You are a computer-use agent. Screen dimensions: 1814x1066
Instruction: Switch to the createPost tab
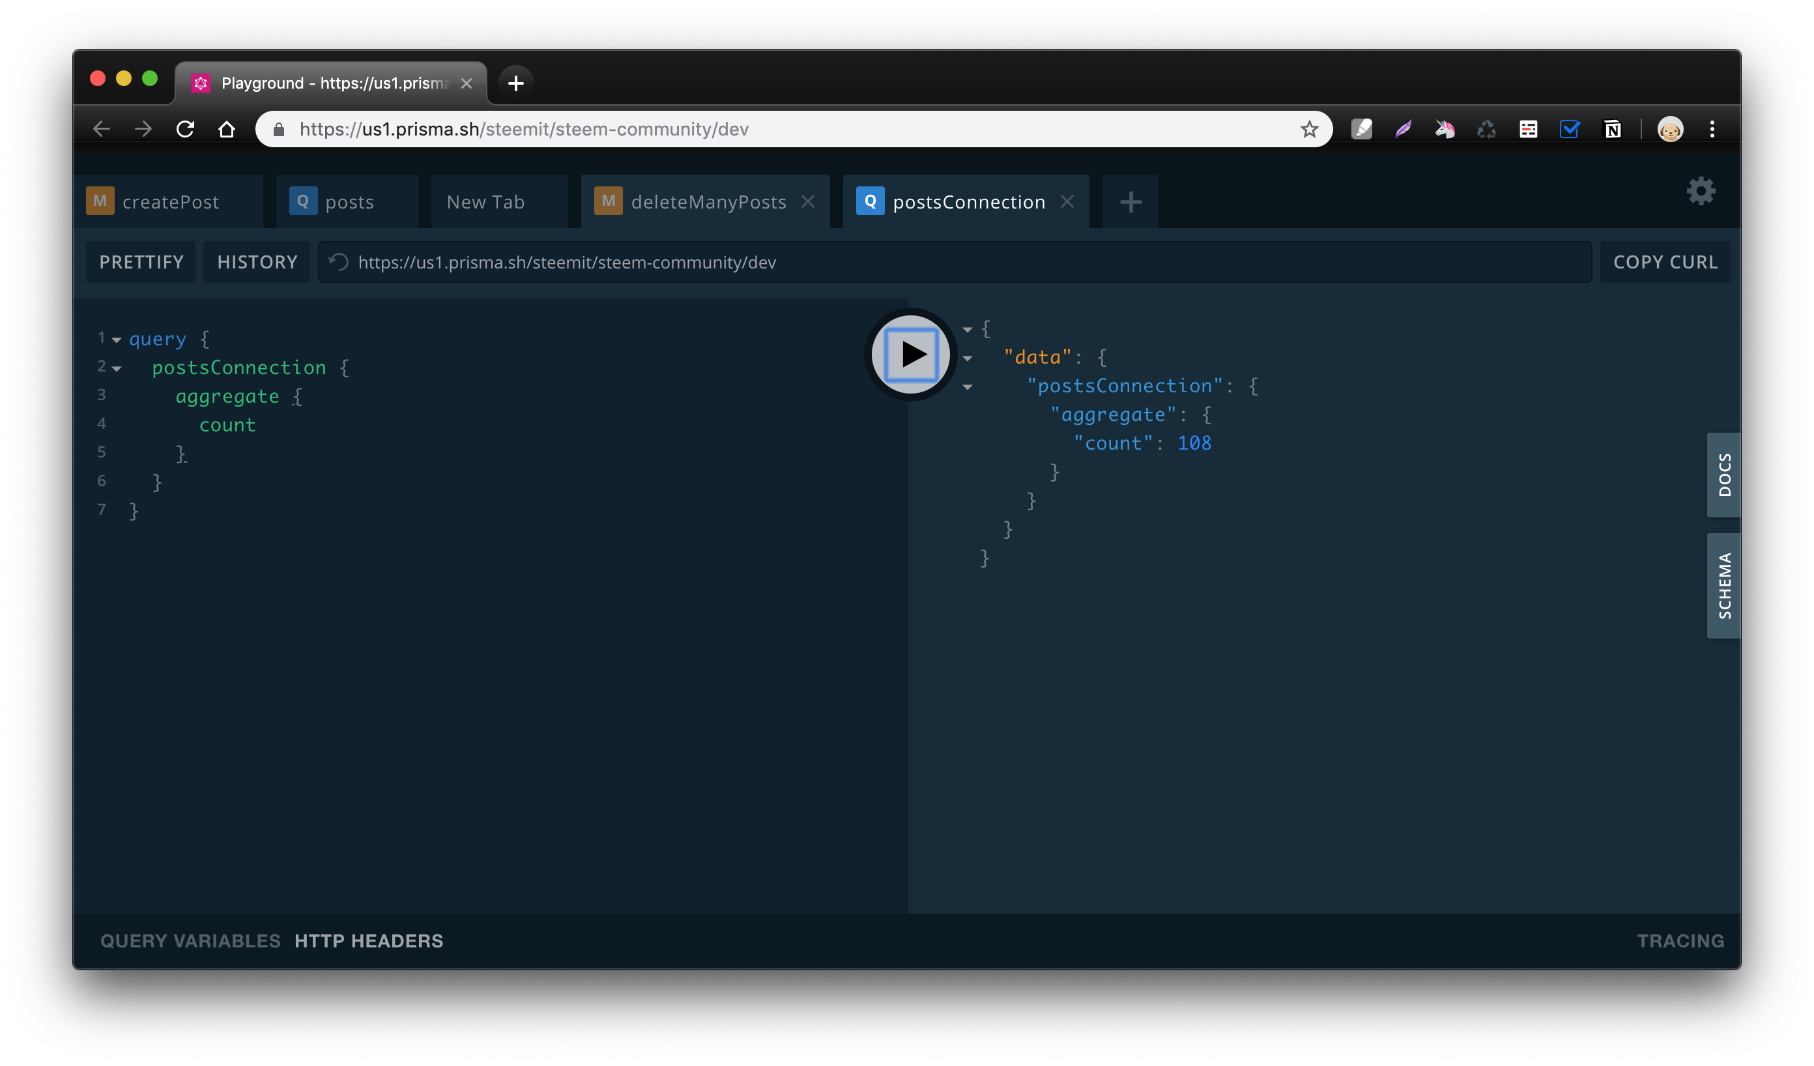pos(170,202)
